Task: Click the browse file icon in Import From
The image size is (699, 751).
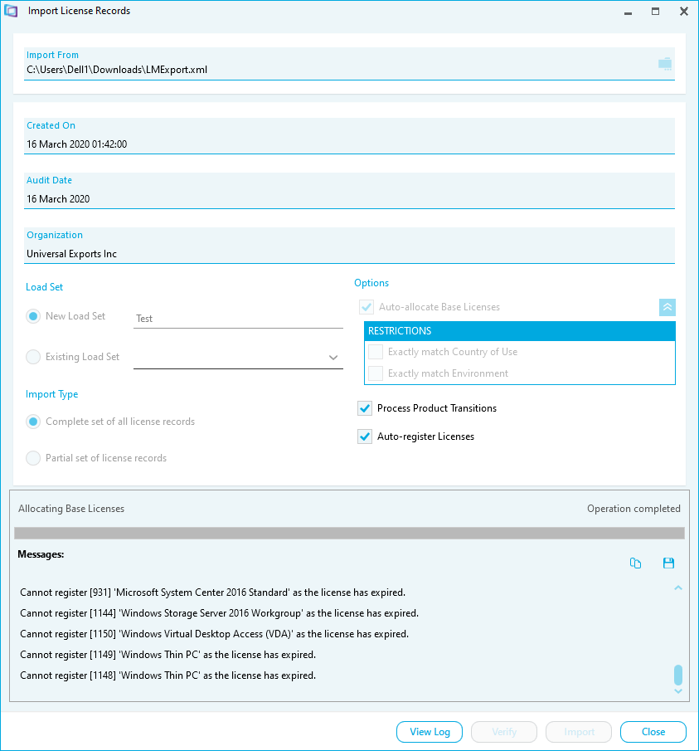Action: click(664, 64)
